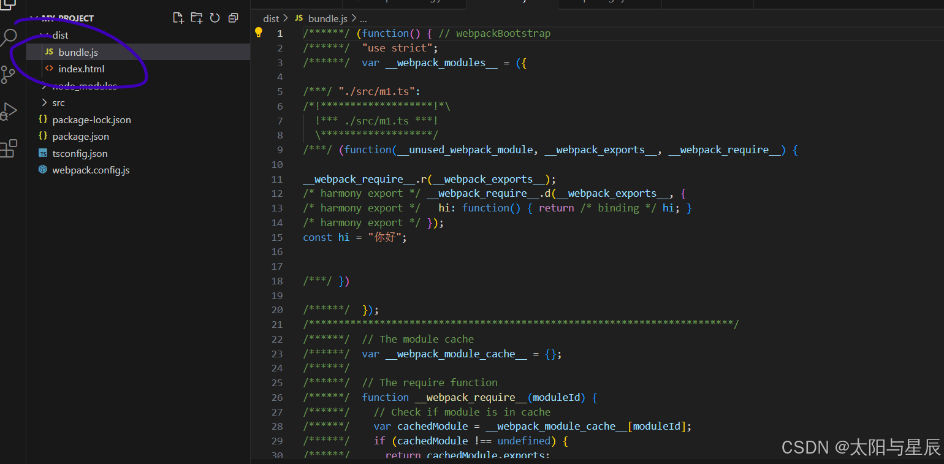The image size is (944, 464).
Task: Open package-lock.json file
Action: [91, 120]
